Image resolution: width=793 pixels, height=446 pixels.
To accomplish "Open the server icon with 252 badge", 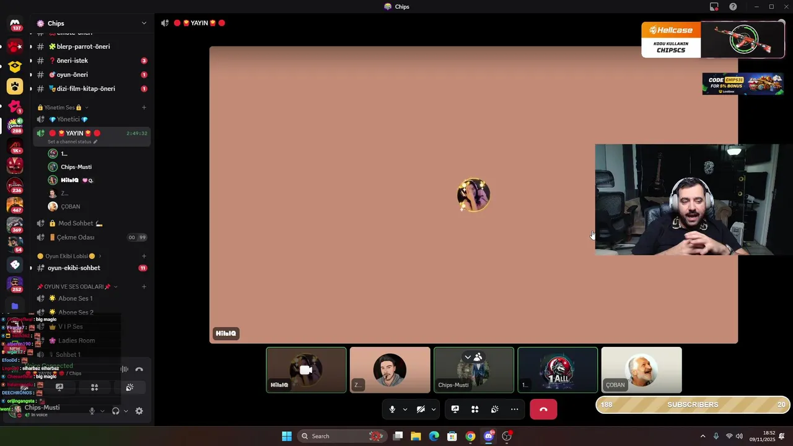I will click(15, 284).
